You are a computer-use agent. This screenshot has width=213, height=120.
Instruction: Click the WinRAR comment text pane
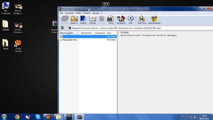click(x=165, y=72)
